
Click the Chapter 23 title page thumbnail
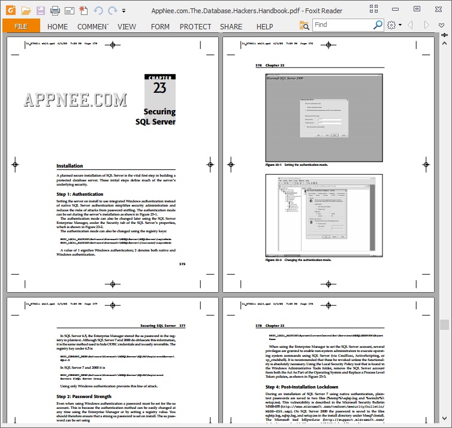click(113, 165)
